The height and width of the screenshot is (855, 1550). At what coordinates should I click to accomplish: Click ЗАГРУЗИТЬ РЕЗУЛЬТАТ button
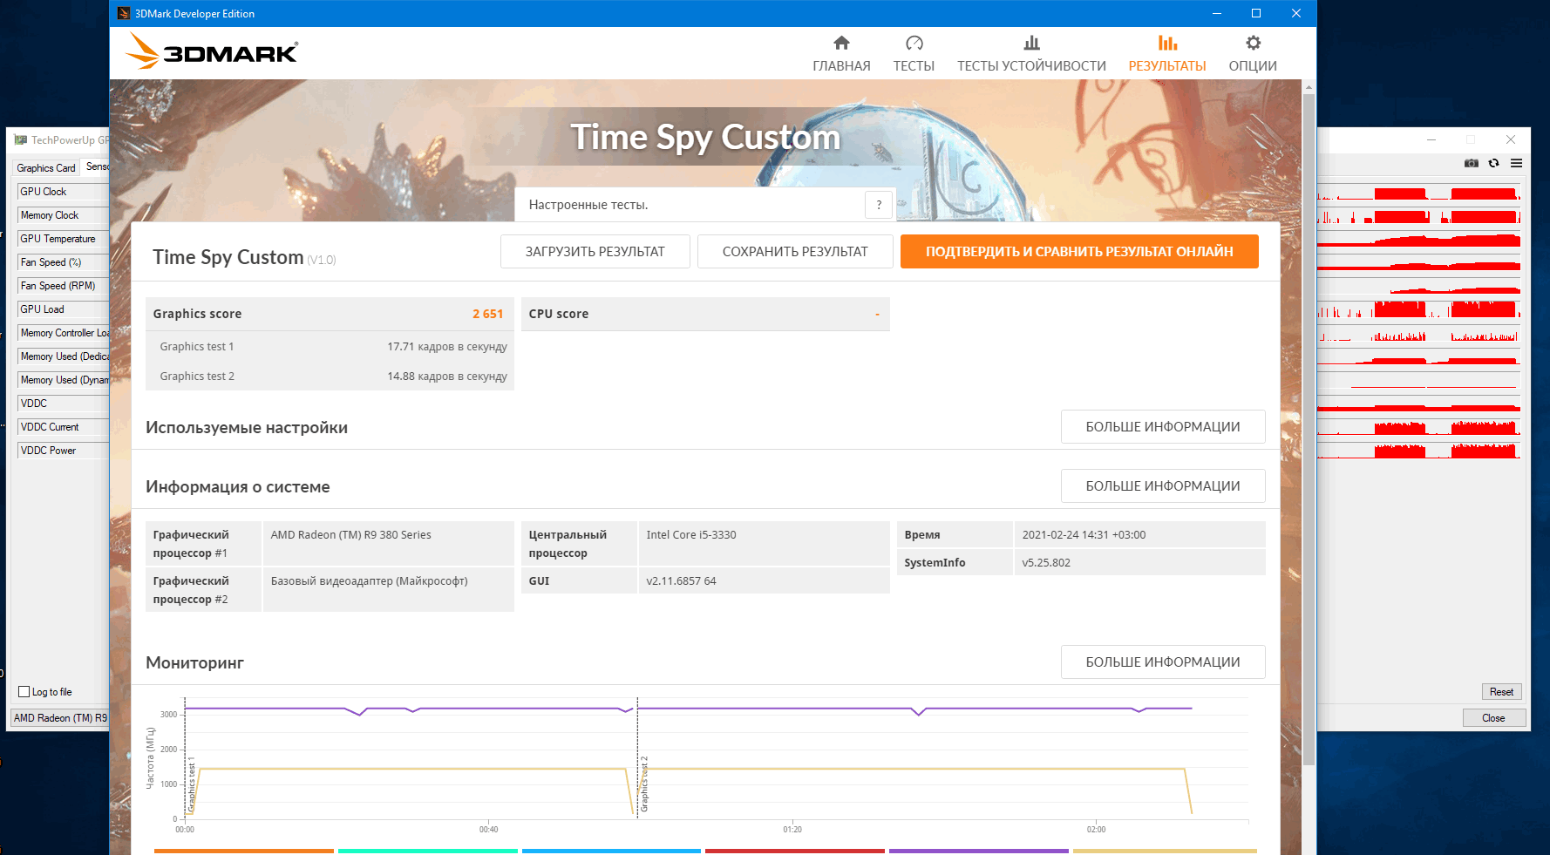click(595, 252)
